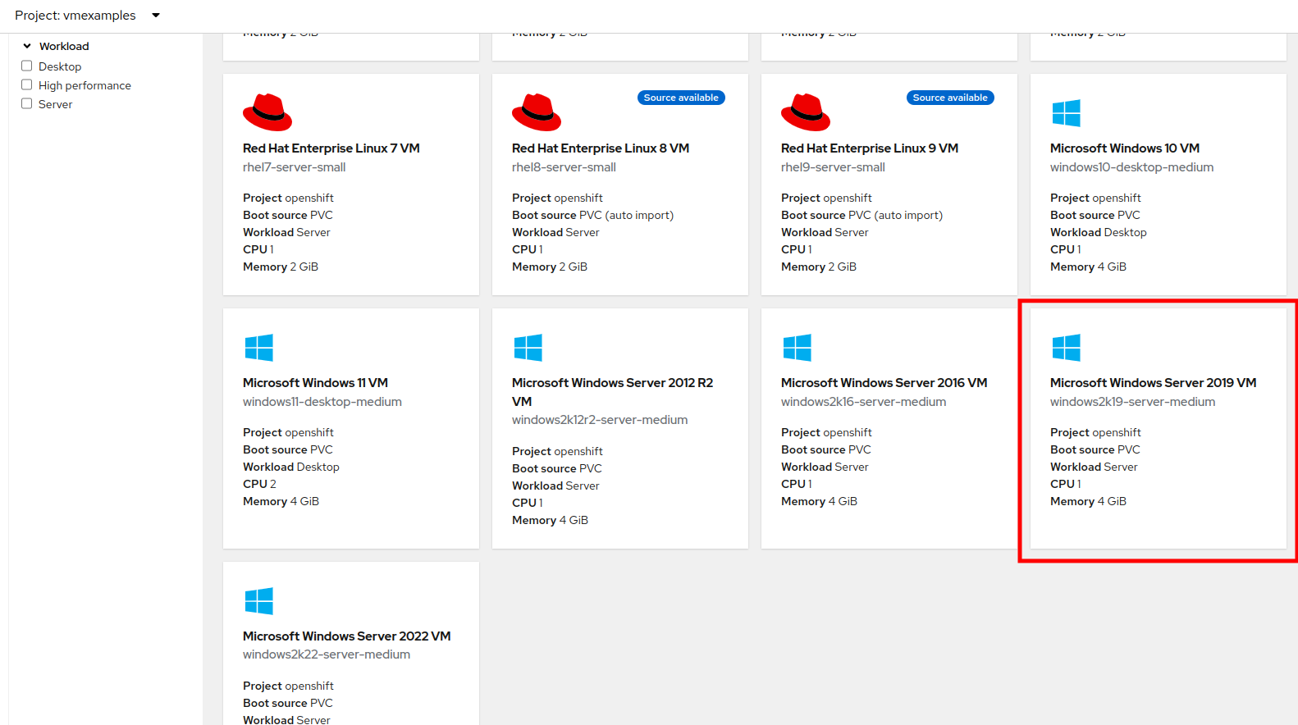Click Source available badge on RHEL 8 card
1298x725 pixels.
pyautogui.click(x=681, y=98)
